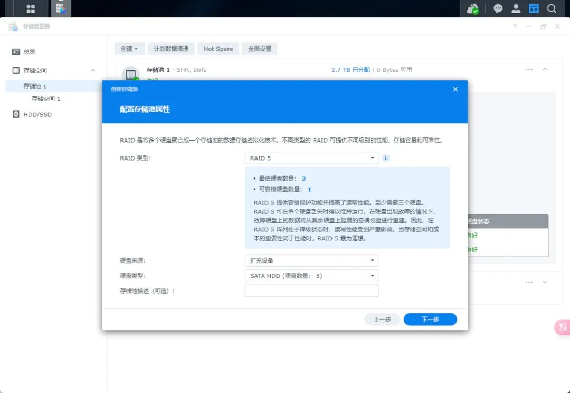Open the user account options icon
This screenshot has height=393, width=570.
pyautogui.click(x=516, y=8)
